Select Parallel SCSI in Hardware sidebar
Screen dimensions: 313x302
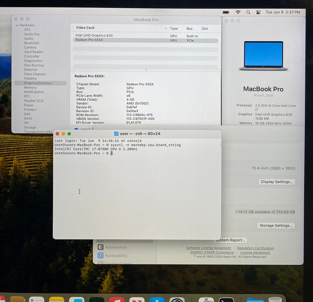tap(34, 101)
